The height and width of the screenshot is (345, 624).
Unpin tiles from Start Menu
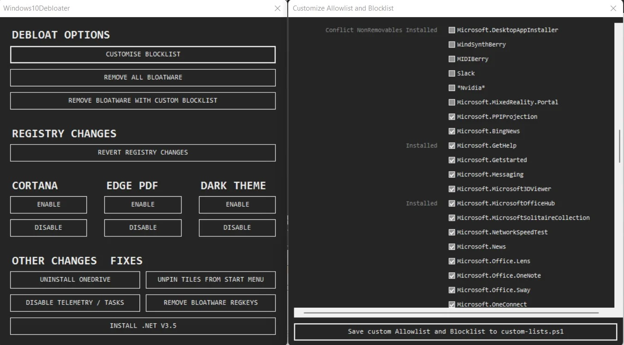pos(211,279)
